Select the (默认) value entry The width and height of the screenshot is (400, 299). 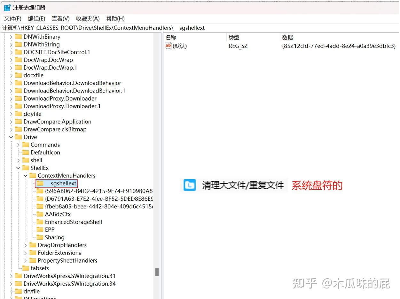point(180,46)
